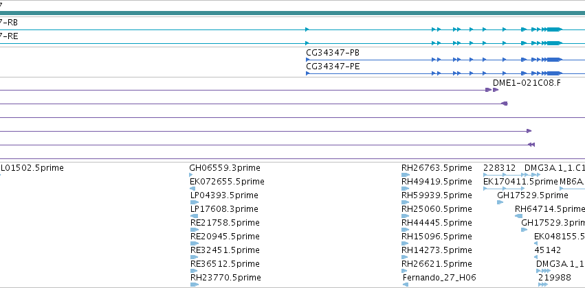585x288 pixels.
Task: Click the 45142 feature arrow glyph
Action: point(536,257)
